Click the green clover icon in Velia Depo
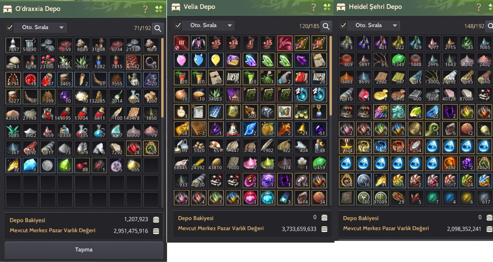493x262 pixels. (327, 7)
